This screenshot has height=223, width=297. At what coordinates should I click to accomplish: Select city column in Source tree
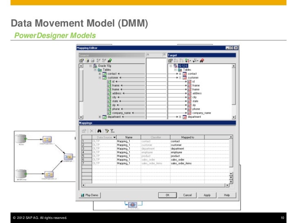(114, 97)
